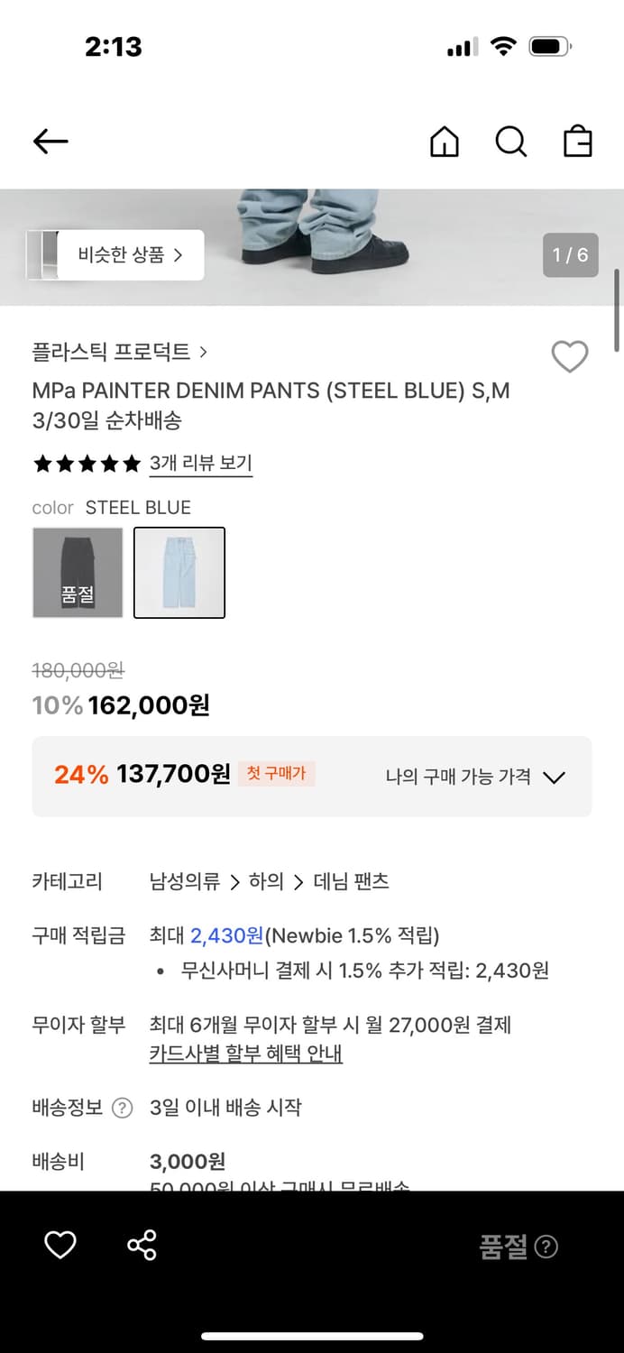View reviews via 3개 리뷰 보기

(x=200, y=463)
